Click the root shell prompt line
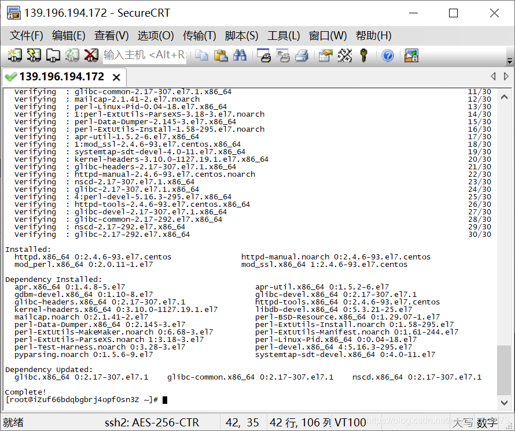 [x=87, y=400]
